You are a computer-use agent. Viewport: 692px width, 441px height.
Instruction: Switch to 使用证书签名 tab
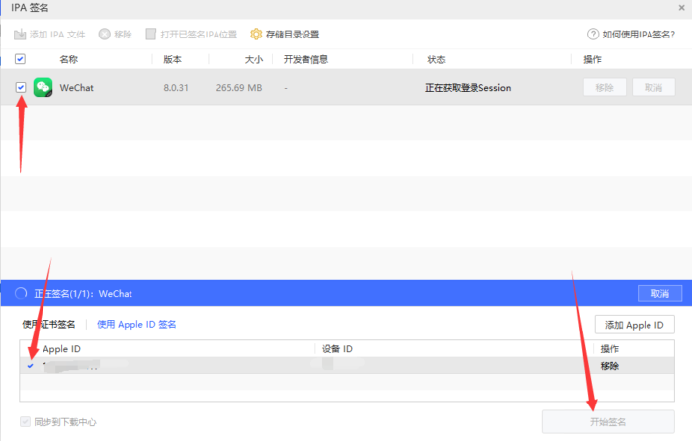point(48,325)
